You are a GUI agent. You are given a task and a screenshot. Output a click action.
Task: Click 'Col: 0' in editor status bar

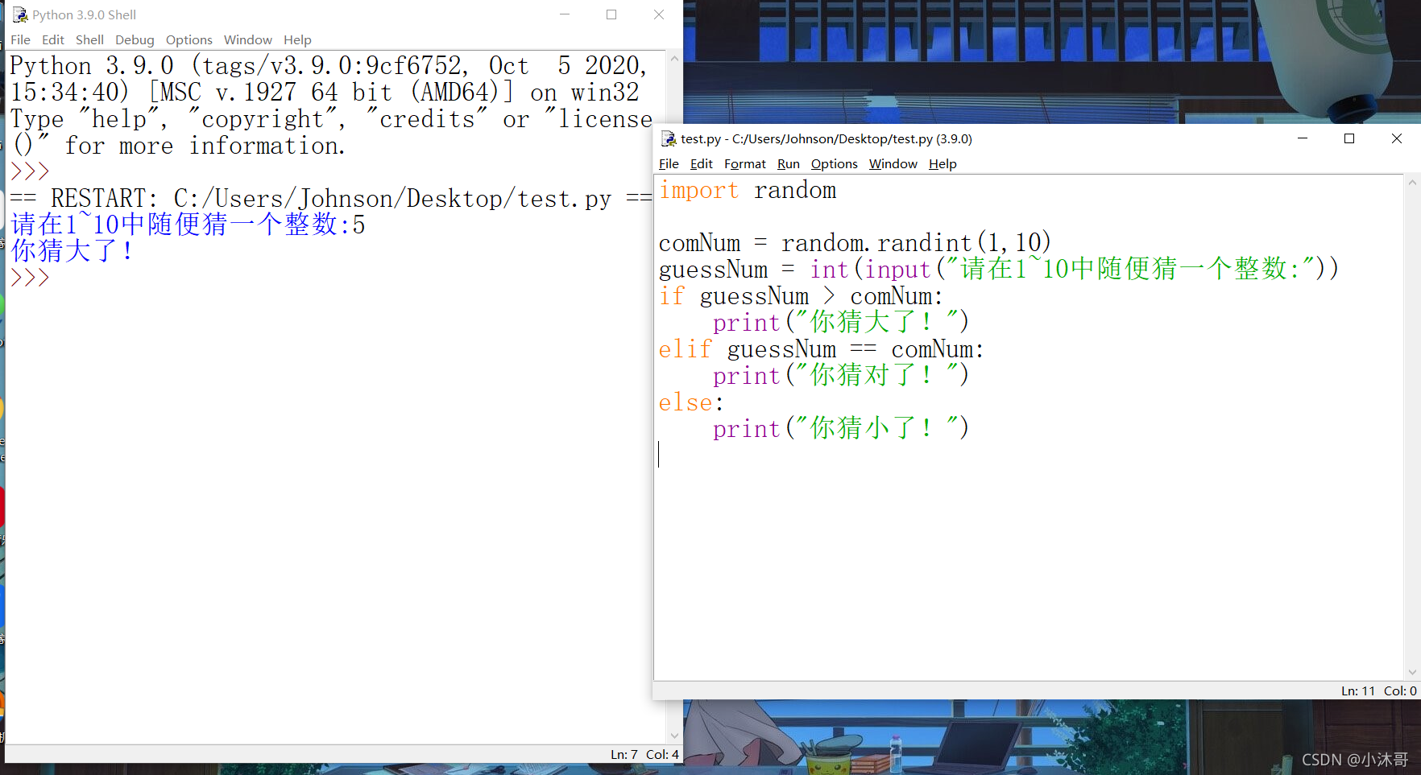[1400, 690]
